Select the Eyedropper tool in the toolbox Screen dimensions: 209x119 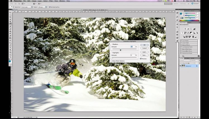10,24
